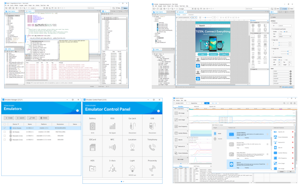The width and height of the screenshot is (299, 185).
Task: Toggle the checkbox of the first emulator device
Action: [x=5, y=128]
